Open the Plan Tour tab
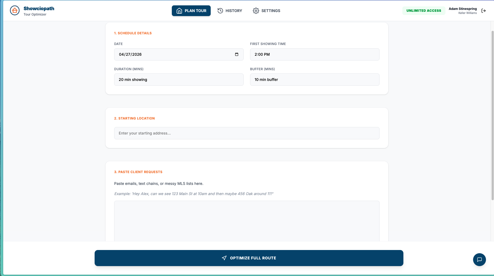 (x=191, y=11)
